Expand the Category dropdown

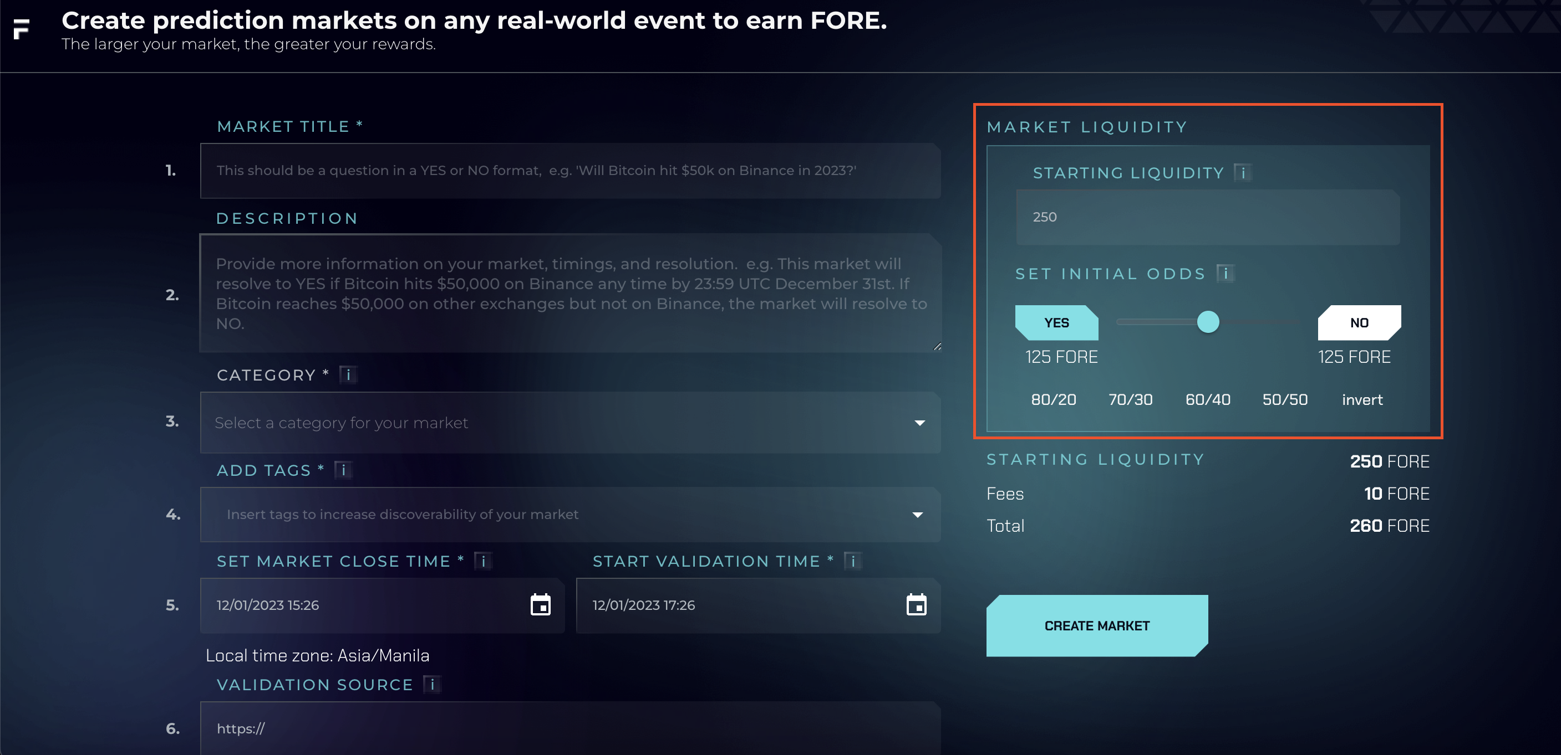click(919, 423)
